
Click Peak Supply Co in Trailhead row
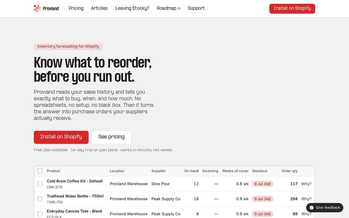click(x=166, y=199)
